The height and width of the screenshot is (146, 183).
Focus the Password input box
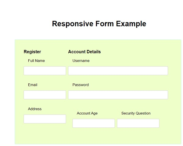coord(118,95)
